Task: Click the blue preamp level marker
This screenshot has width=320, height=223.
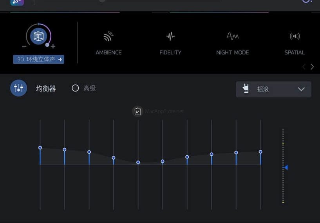Action: [286, 167]
